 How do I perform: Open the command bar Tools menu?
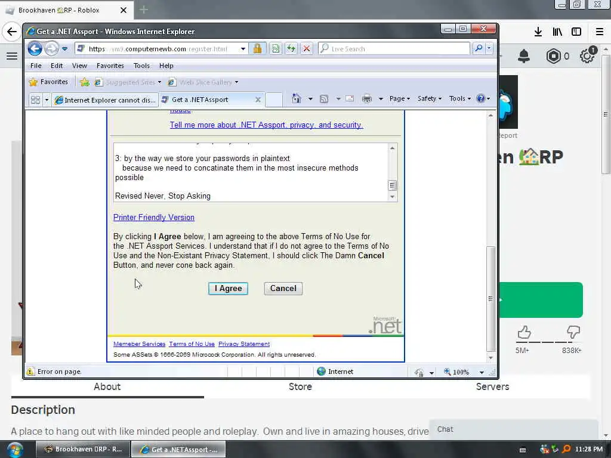[x=460, y=98]
